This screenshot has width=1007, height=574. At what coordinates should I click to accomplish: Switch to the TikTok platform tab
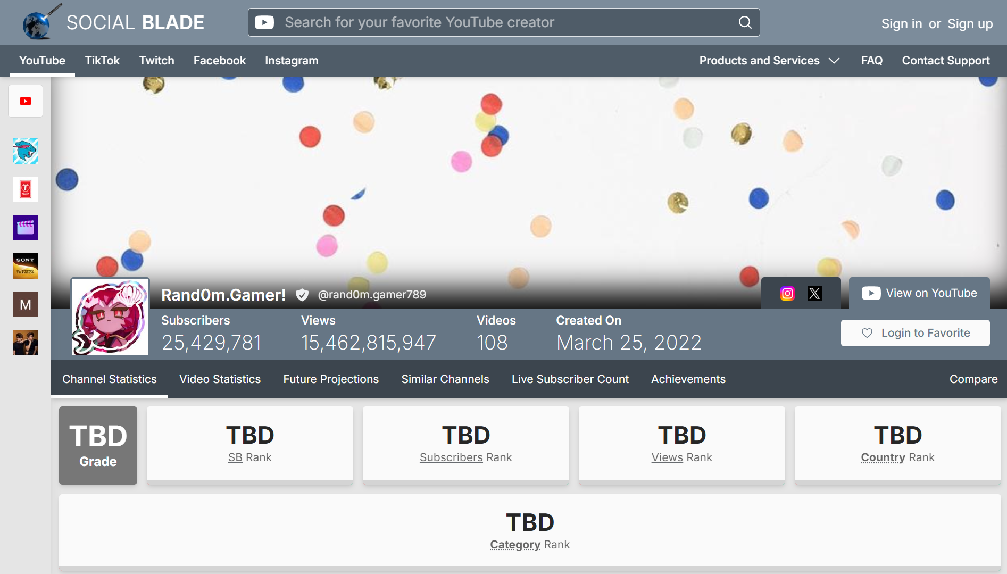point(102,61)
